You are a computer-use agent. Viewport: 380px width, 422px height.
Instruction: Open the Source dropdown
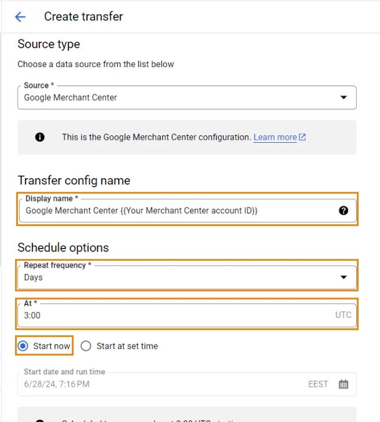[187, 98]
